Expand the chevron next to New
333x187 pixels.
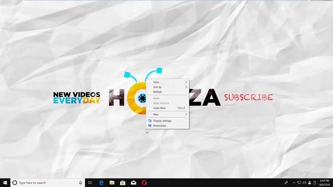pyautogui.click(x=186, y=114)
